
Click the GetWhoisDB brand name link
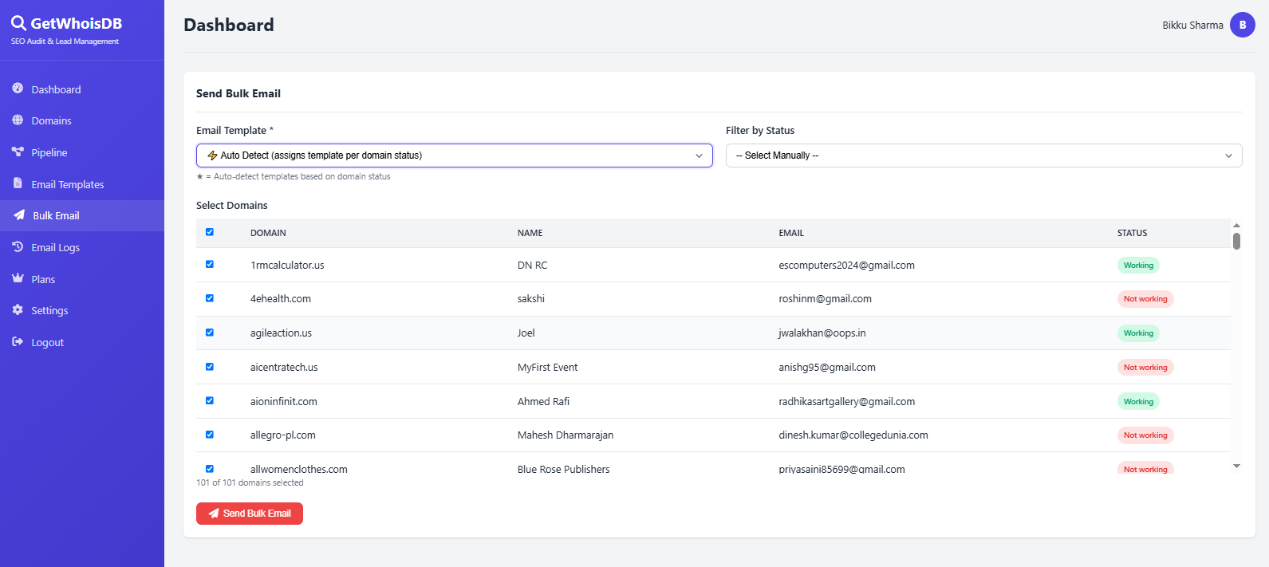[77, 23]
